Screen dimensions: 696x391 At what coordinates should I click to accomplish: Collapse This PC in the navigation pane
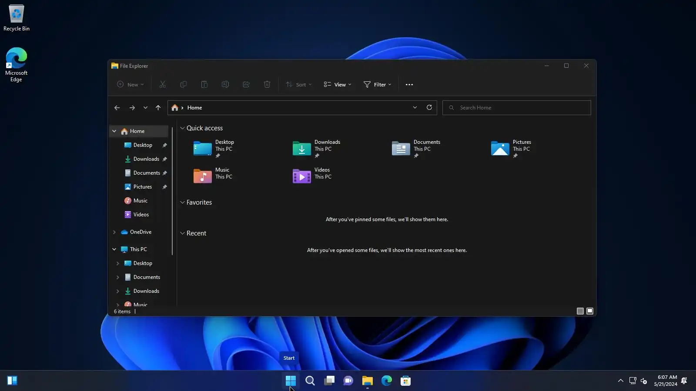tap(114, 249)
